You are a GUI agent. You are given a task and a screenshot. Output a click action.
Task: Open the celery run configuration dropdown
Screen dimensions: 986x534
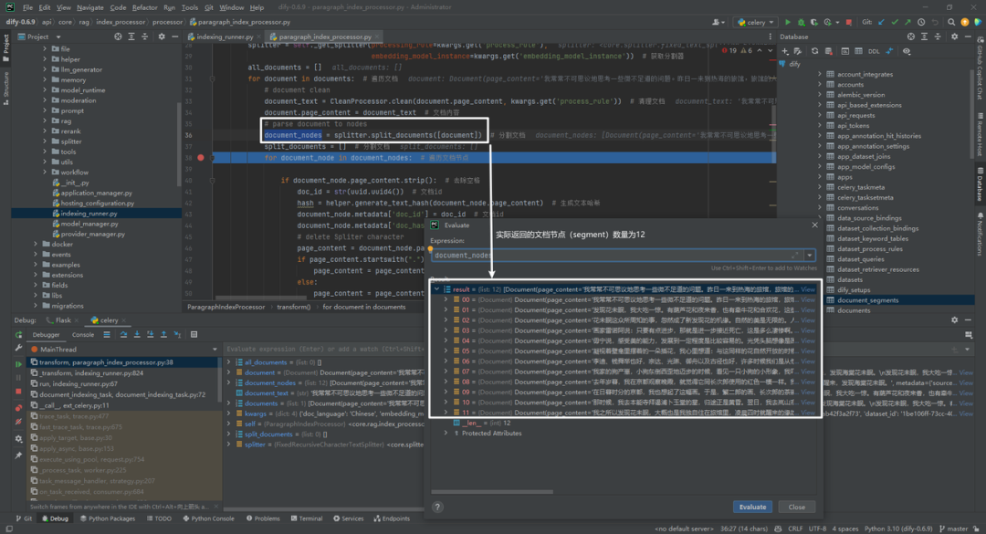(x=756, y=22)
